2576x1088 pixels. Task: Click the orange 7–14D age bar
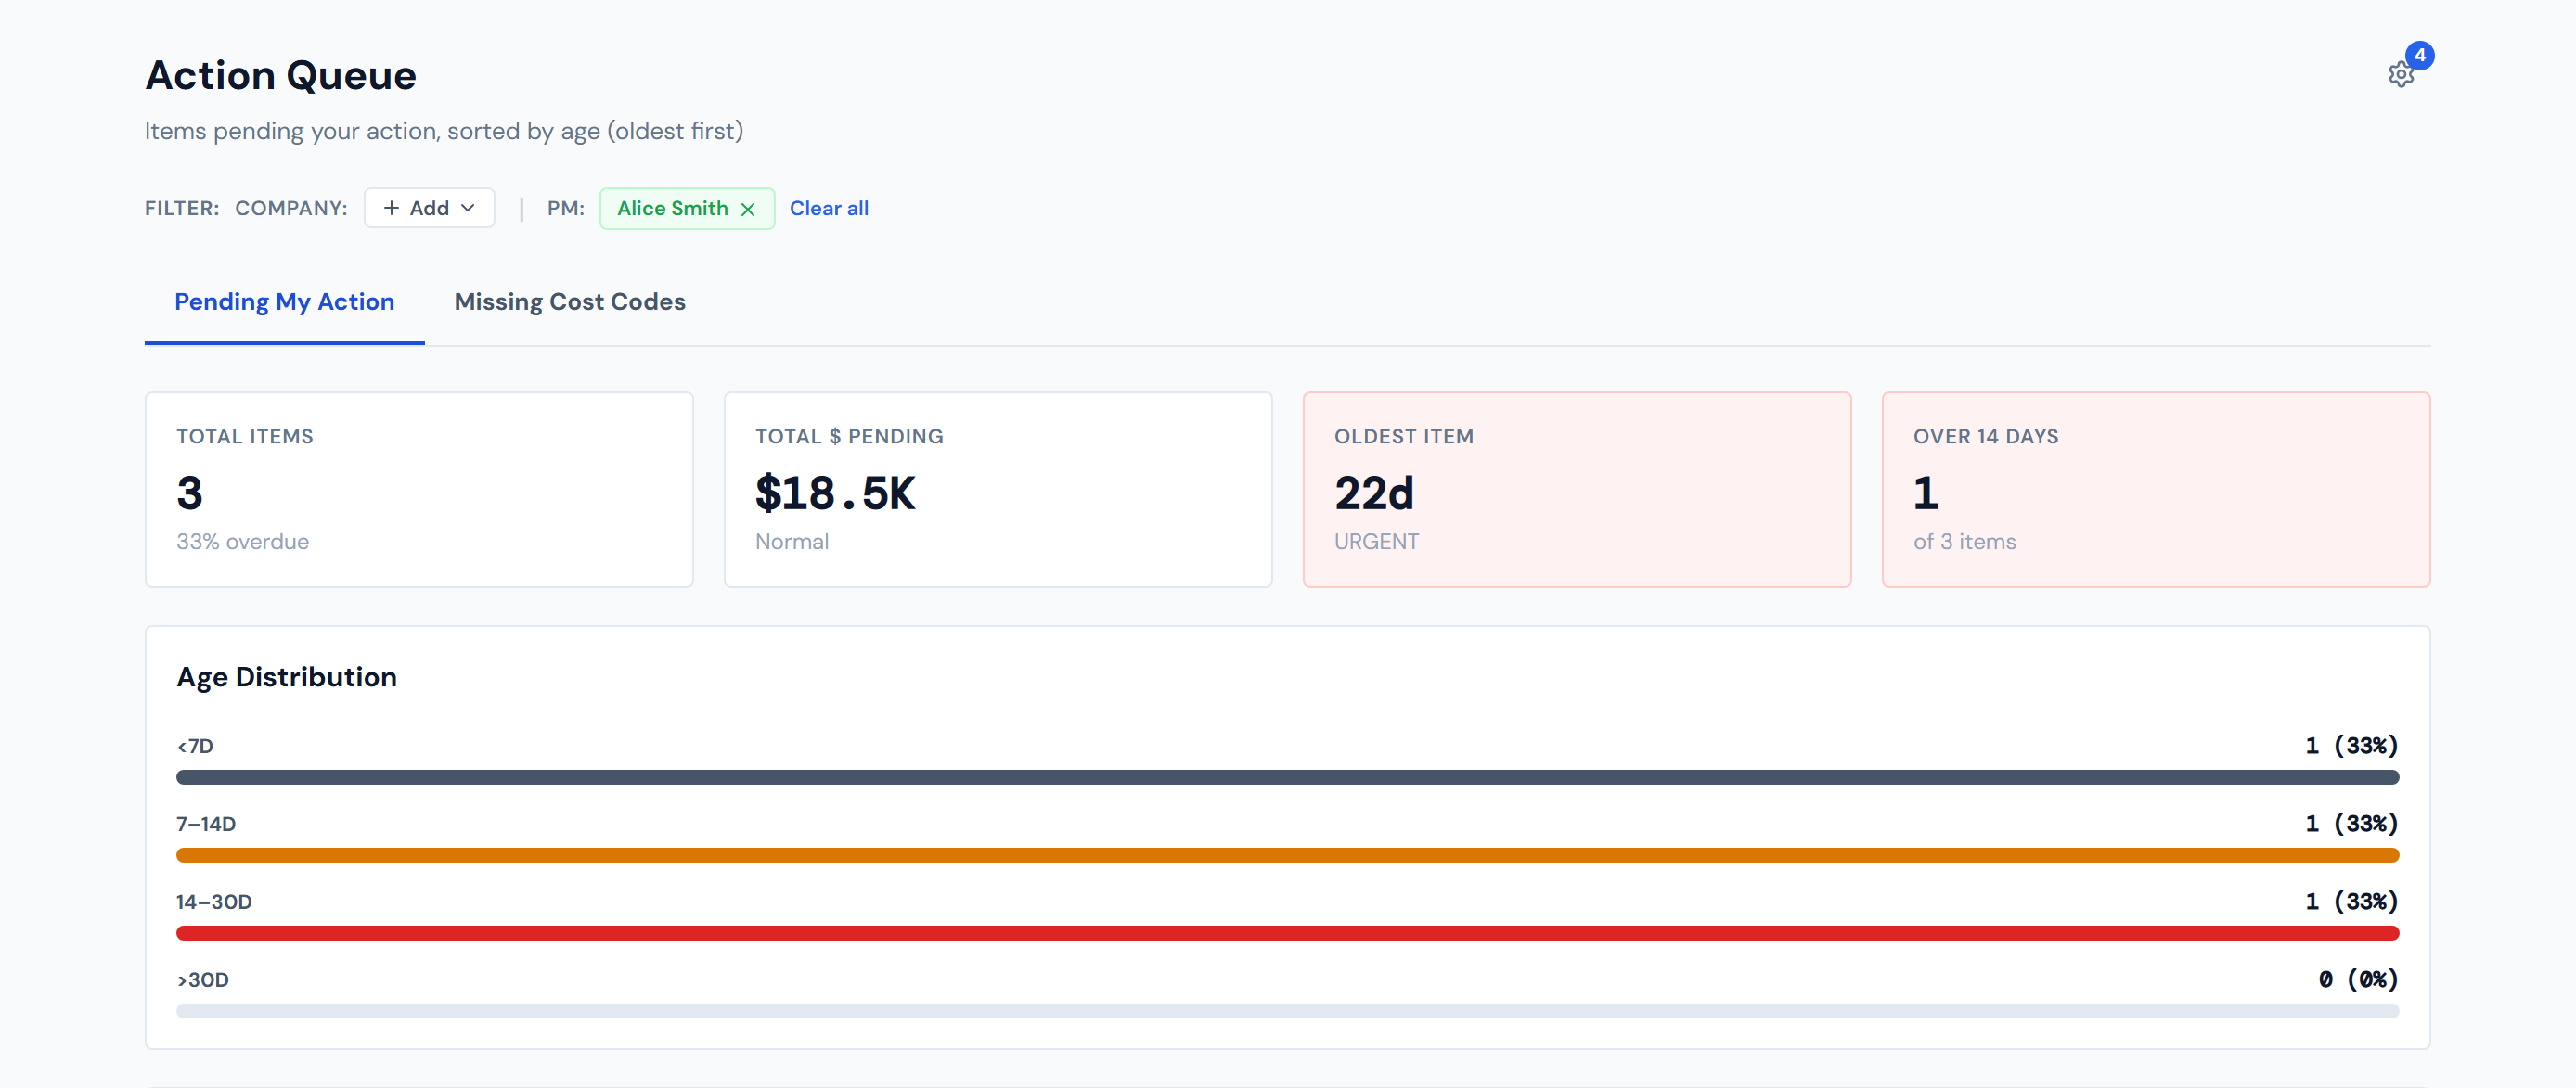1287,855
